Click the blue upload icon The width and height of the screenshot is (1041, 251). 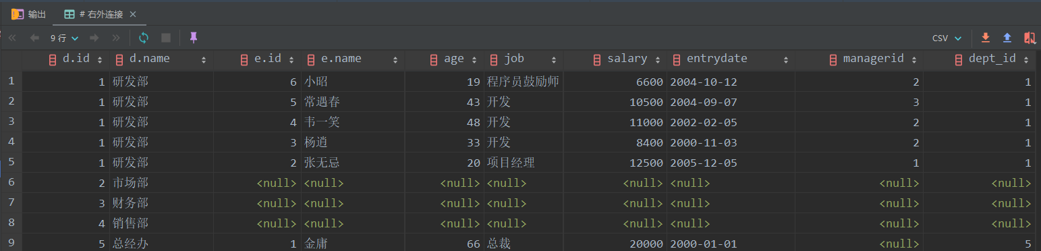1007,38
